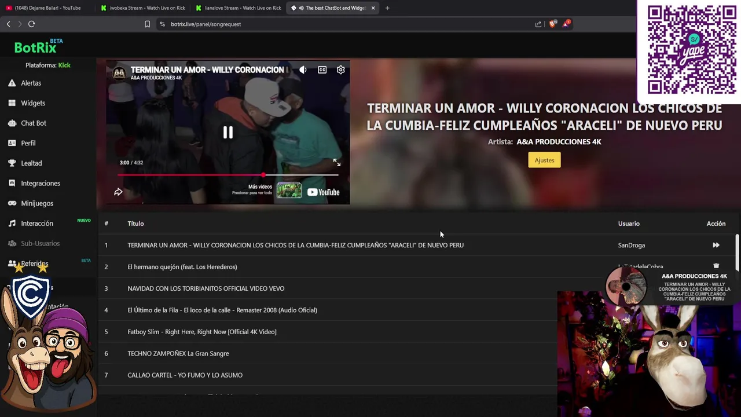Click the Perfil card icon
The image size is (741, 417).
12,143
